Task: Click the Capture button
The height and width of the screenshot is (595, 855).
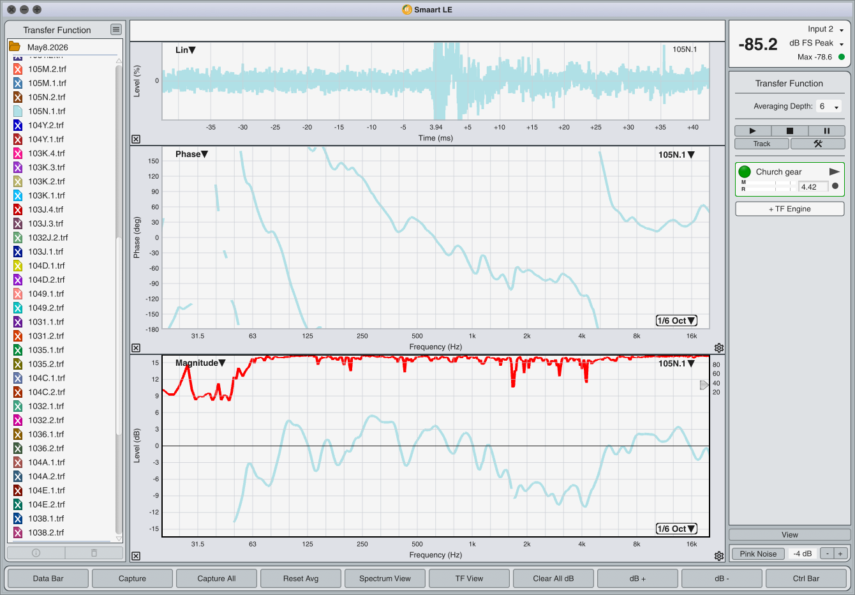Action: point(132,578)
